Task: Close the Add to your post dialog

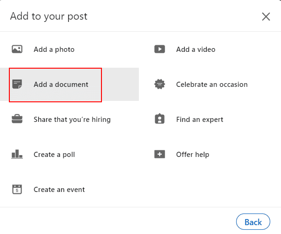Action: 266,17
